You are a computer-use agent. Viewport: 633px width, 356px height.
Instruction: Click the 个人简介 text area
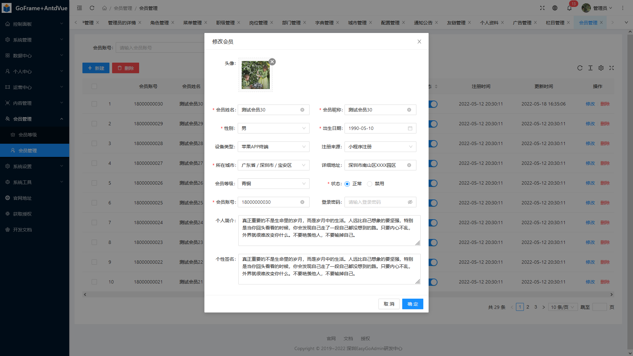coord(329,230)
